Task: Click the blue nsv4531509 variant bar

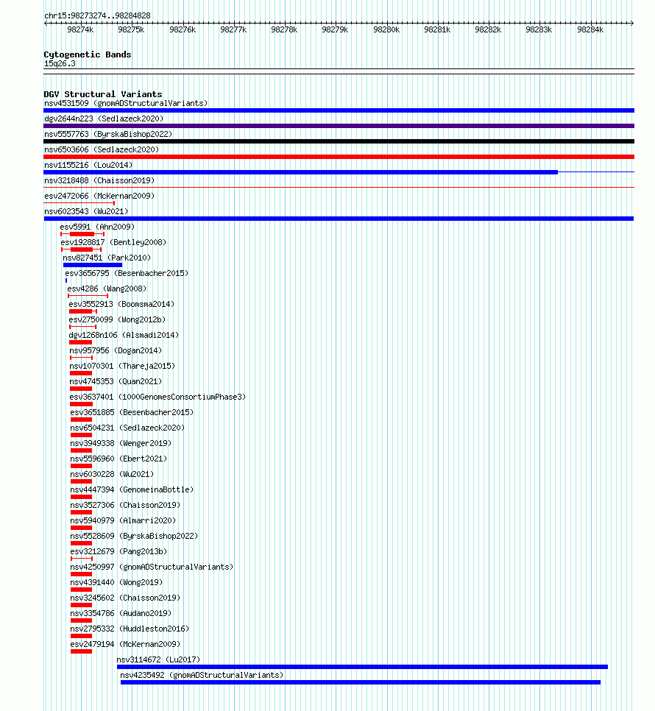Action: point(339,110)
